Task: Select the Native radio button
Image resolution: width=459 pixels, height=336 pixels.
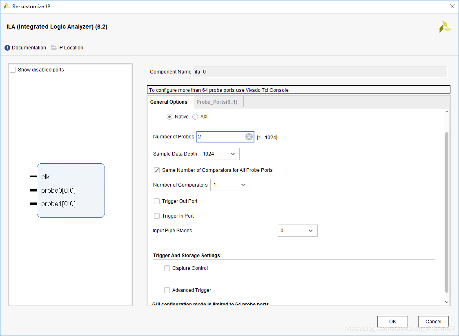Action: (x=169, y=117)
